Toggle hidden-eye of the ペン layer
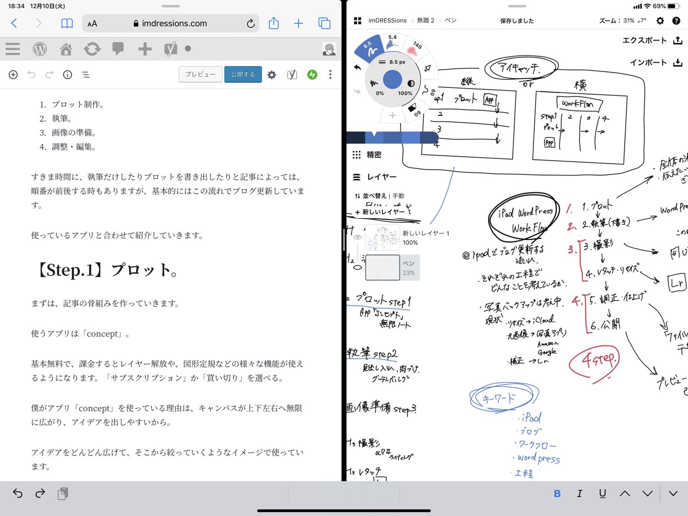Screen dimensions: 688x516 pyautogui.click(x=358, y=267)
